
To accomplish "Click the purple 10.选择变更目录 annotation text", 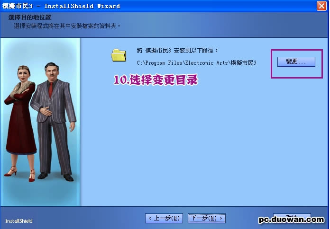I will pos(156,80).
